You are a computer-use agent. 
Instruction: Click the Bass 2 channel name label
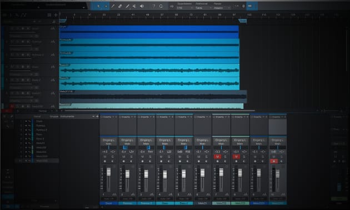point(184,203)
